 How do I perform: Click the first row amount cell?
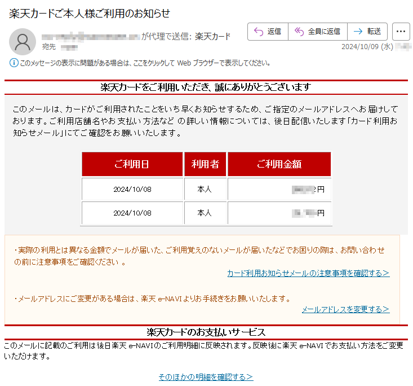[x=279, y=189]
